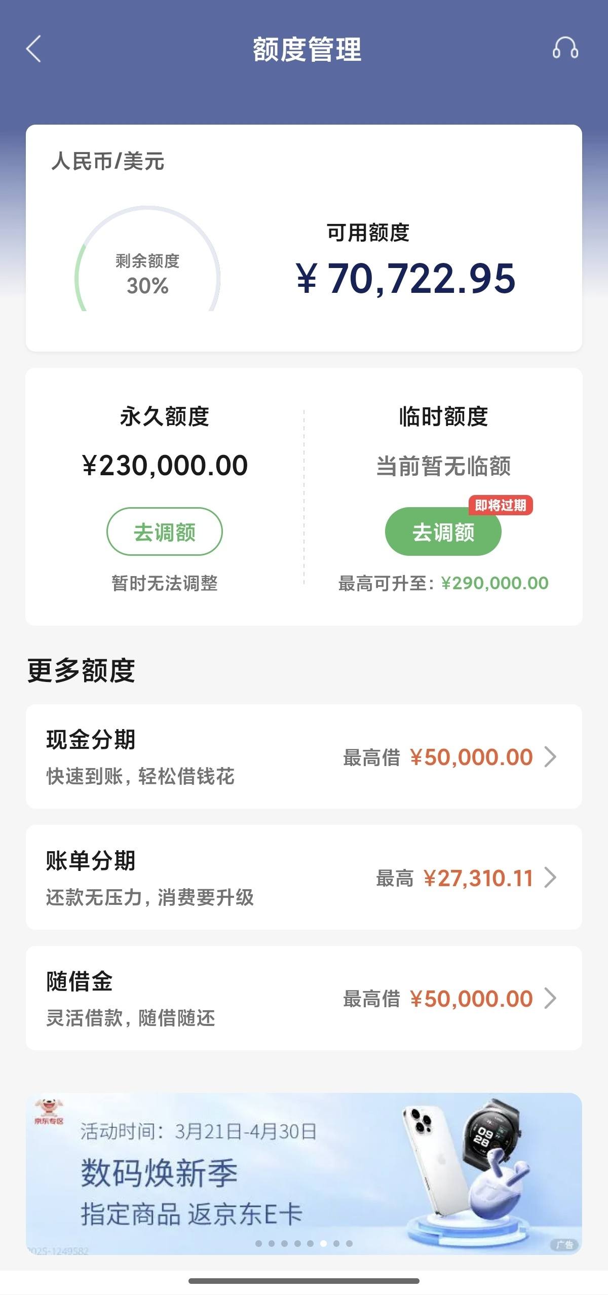The width and height of the screenshot is (608, 1295).
Task: Select the 随借金 list item
Action: pos(304,998)
